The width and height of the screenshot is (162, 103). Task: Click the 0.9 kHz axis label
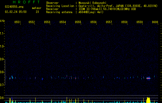point(2,59)
